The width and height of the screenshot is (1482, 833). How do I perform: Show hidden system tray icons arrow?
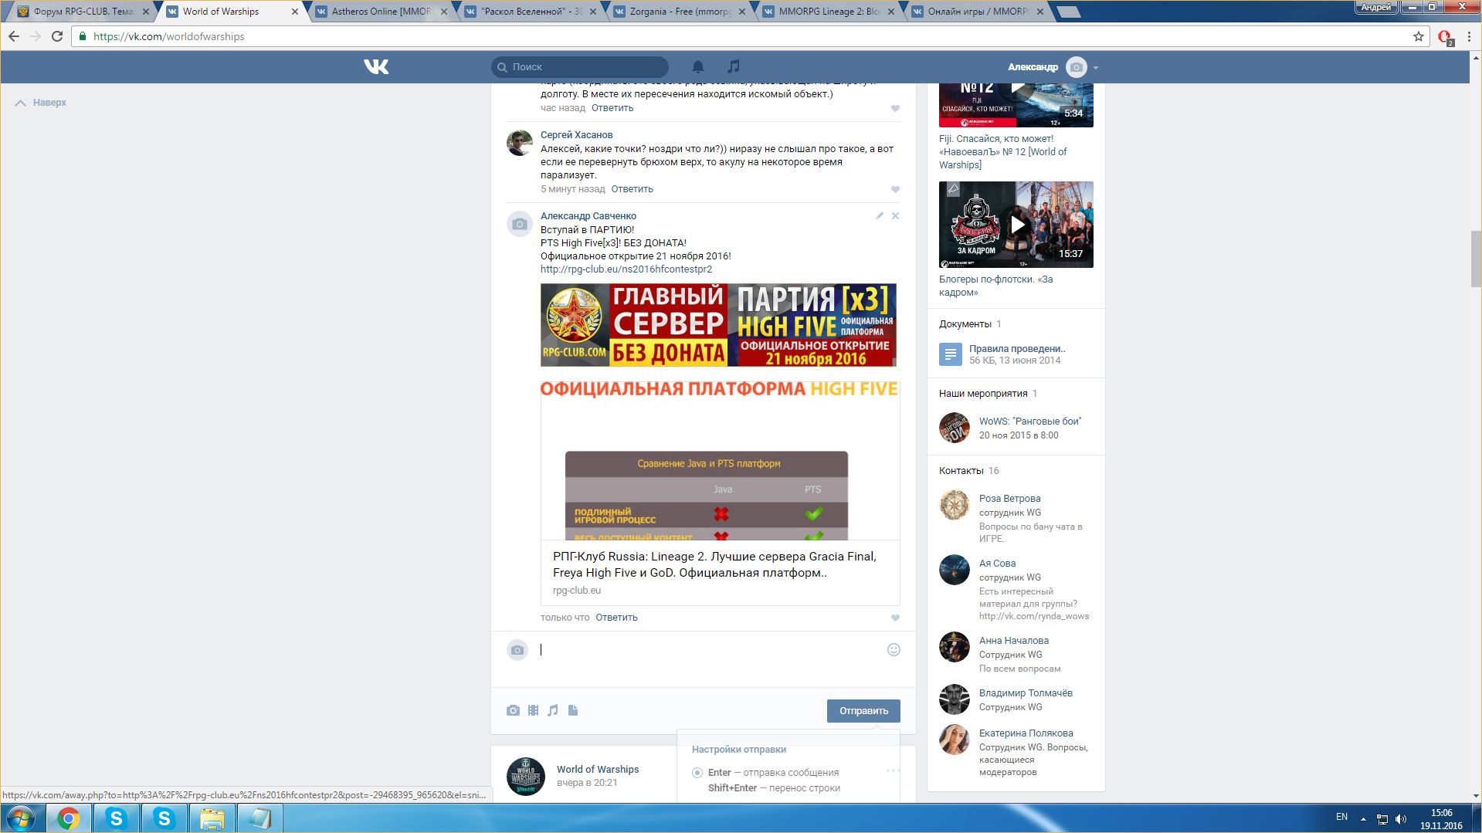point(1363,819)
